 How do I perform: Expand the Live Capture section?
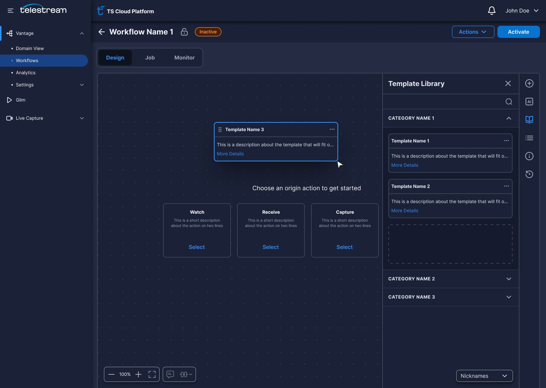[x=82, y=118]
